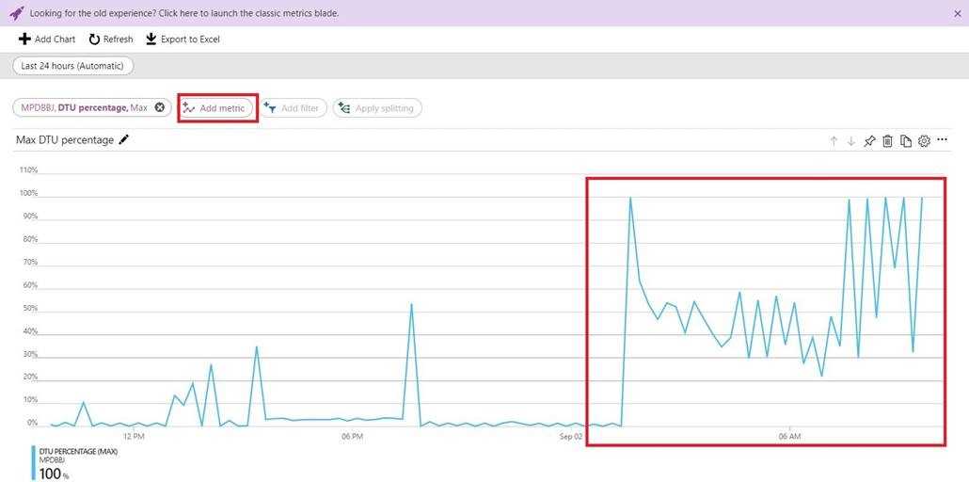
Task: Click the Max DTU percentage chart title
Action: point(65,140)
